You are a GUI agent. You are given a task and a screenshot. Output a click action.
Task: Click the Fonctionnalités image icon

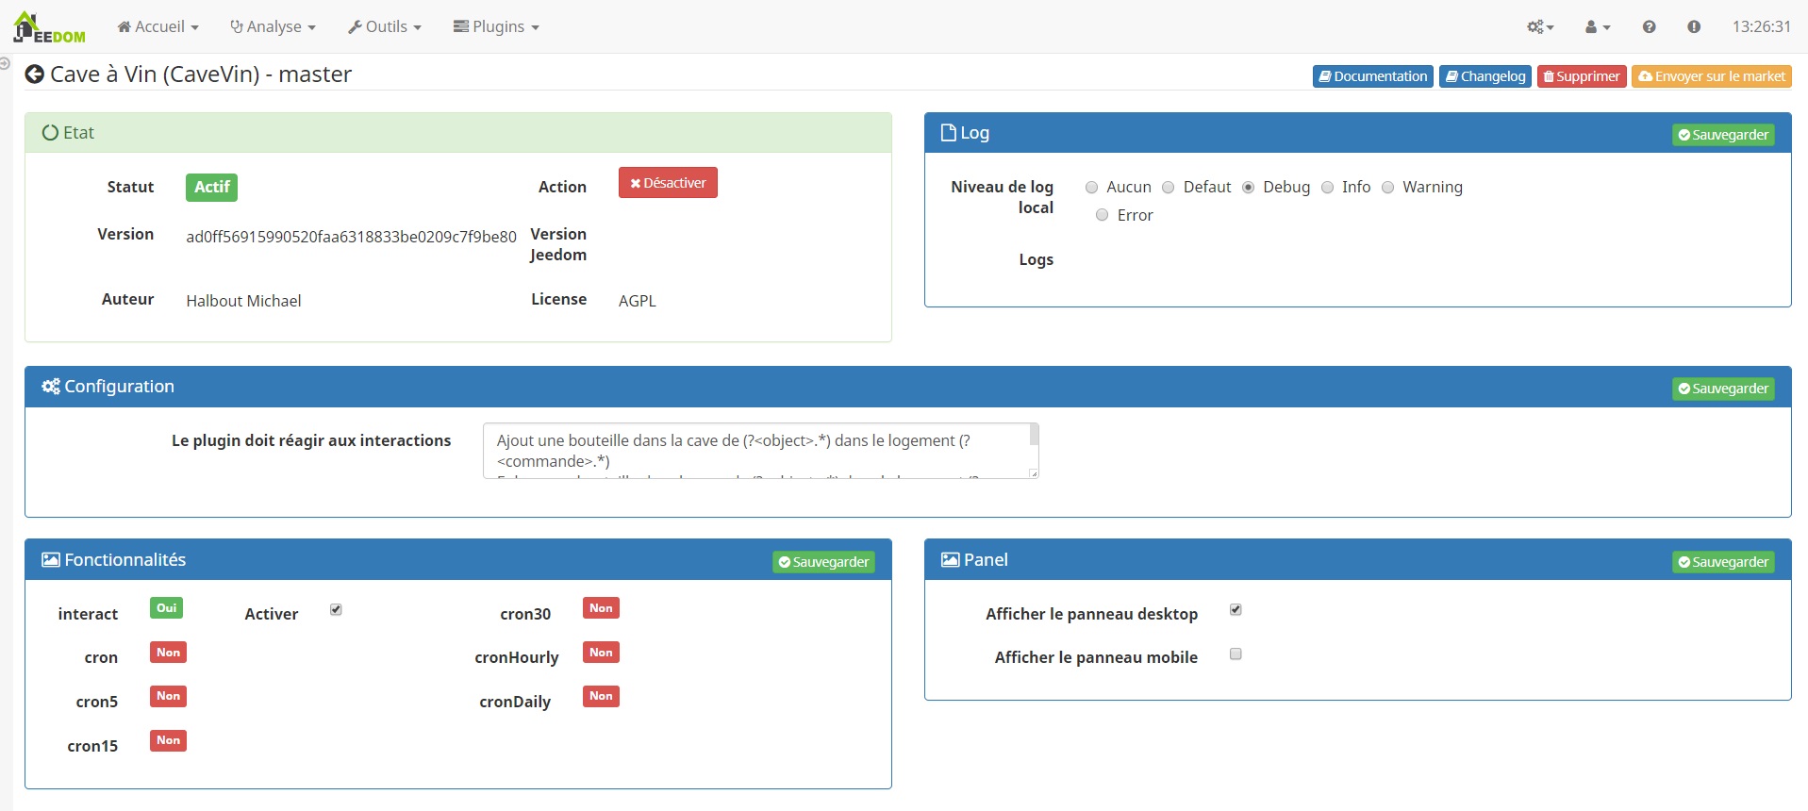(x=51, y=560)
